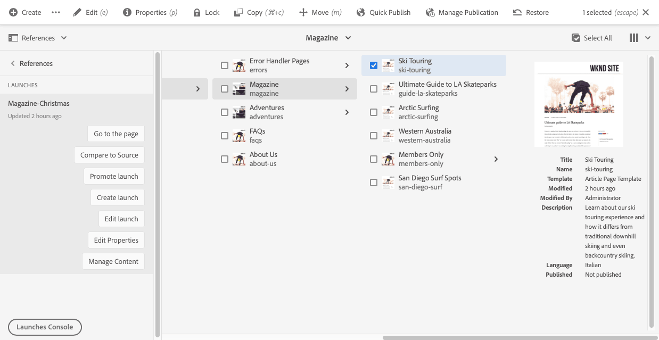Check the Magazine page checkbox
This screenshot has width=659, height=340.
pos(225,89)
